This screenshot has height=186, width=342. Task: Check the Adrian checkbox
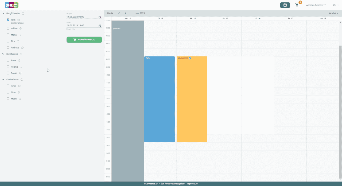[x=8, y=28]
